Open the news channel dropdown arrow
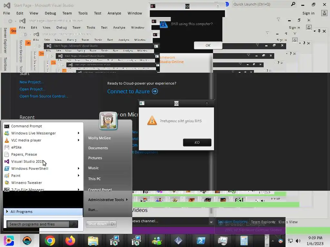The image size is (330, 247). (211, 222)
